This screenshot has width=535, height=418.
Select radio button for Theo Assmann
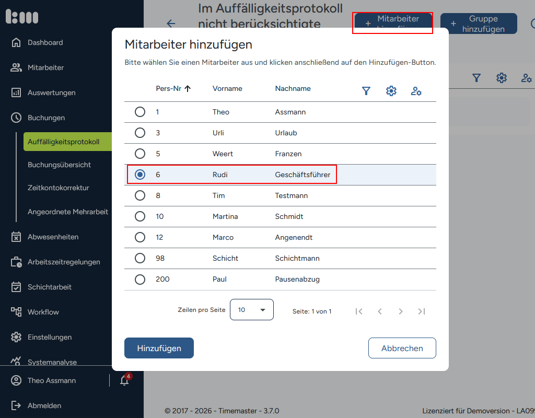pyautogui.click(x=140, y=112)
